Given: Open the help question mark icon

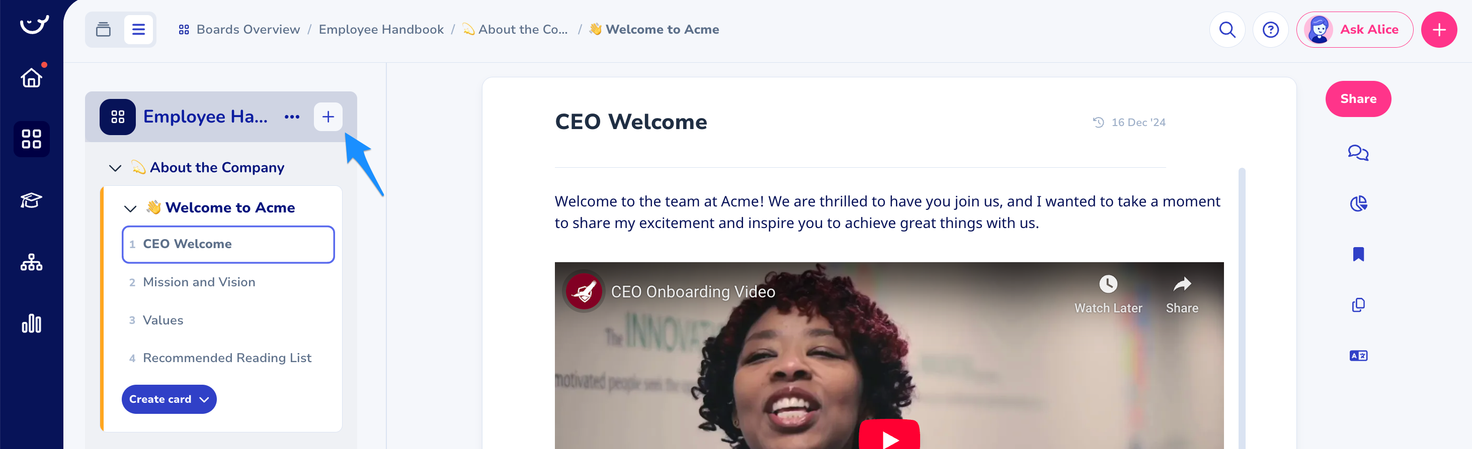Looking at the screenshot, I should tap(1270, 30).
